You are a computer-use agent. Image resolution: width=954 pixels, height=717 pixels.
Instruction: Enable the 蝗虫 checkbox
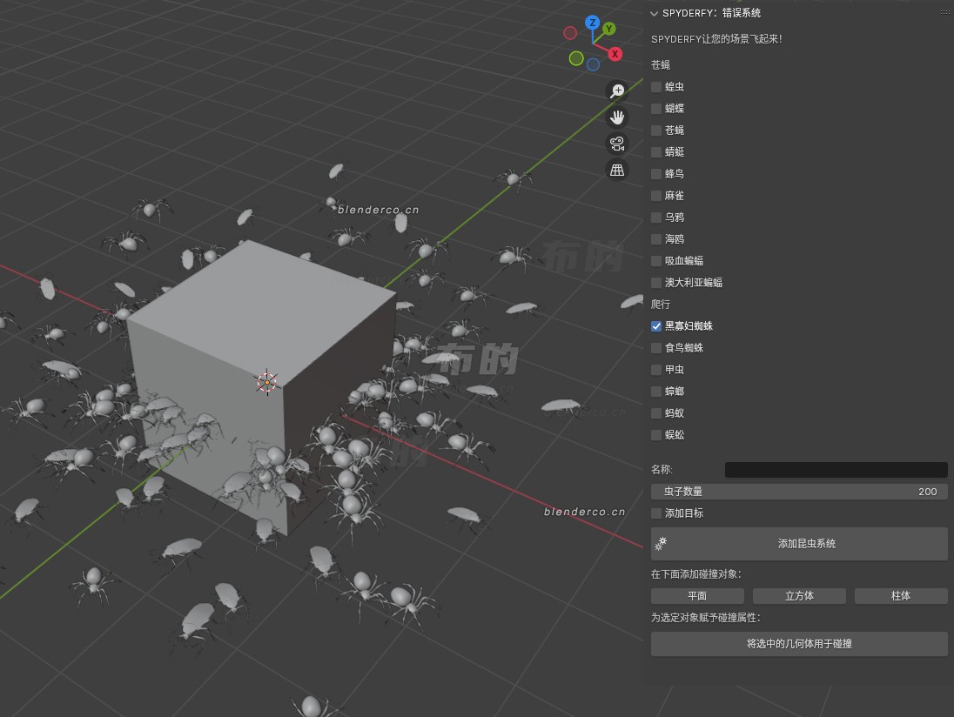pos(656,87)
